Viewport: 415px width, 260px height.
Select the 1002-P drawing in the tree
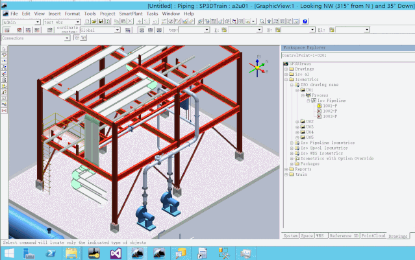pyautogui.click(x=330, y=111)
